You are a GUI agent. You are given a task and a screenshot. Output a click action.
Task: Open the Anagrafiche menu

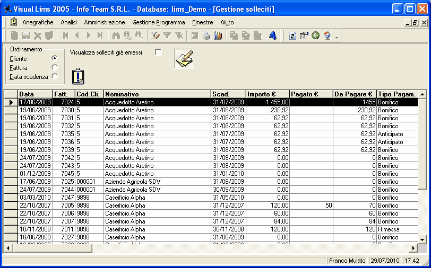[x=38, y=22]
